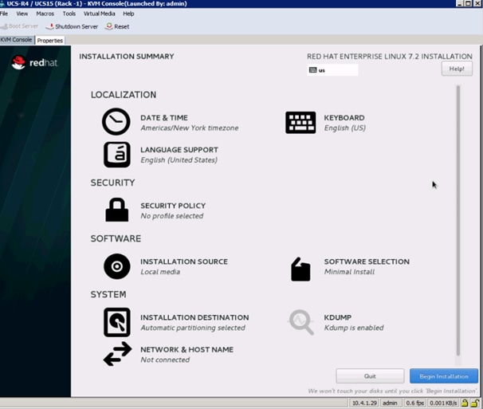483x409 pixels.
Task: Click Boot Server in the toolbar
Action: click(x=19, y=26)
